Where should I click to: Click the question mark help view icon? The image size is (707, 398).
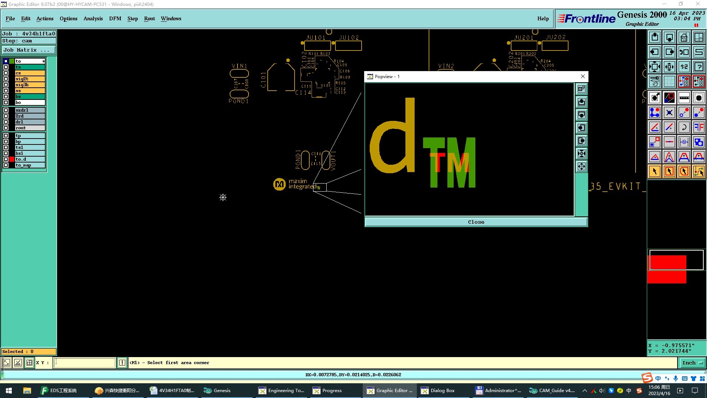pyautogui.click(x=699, y=67)
